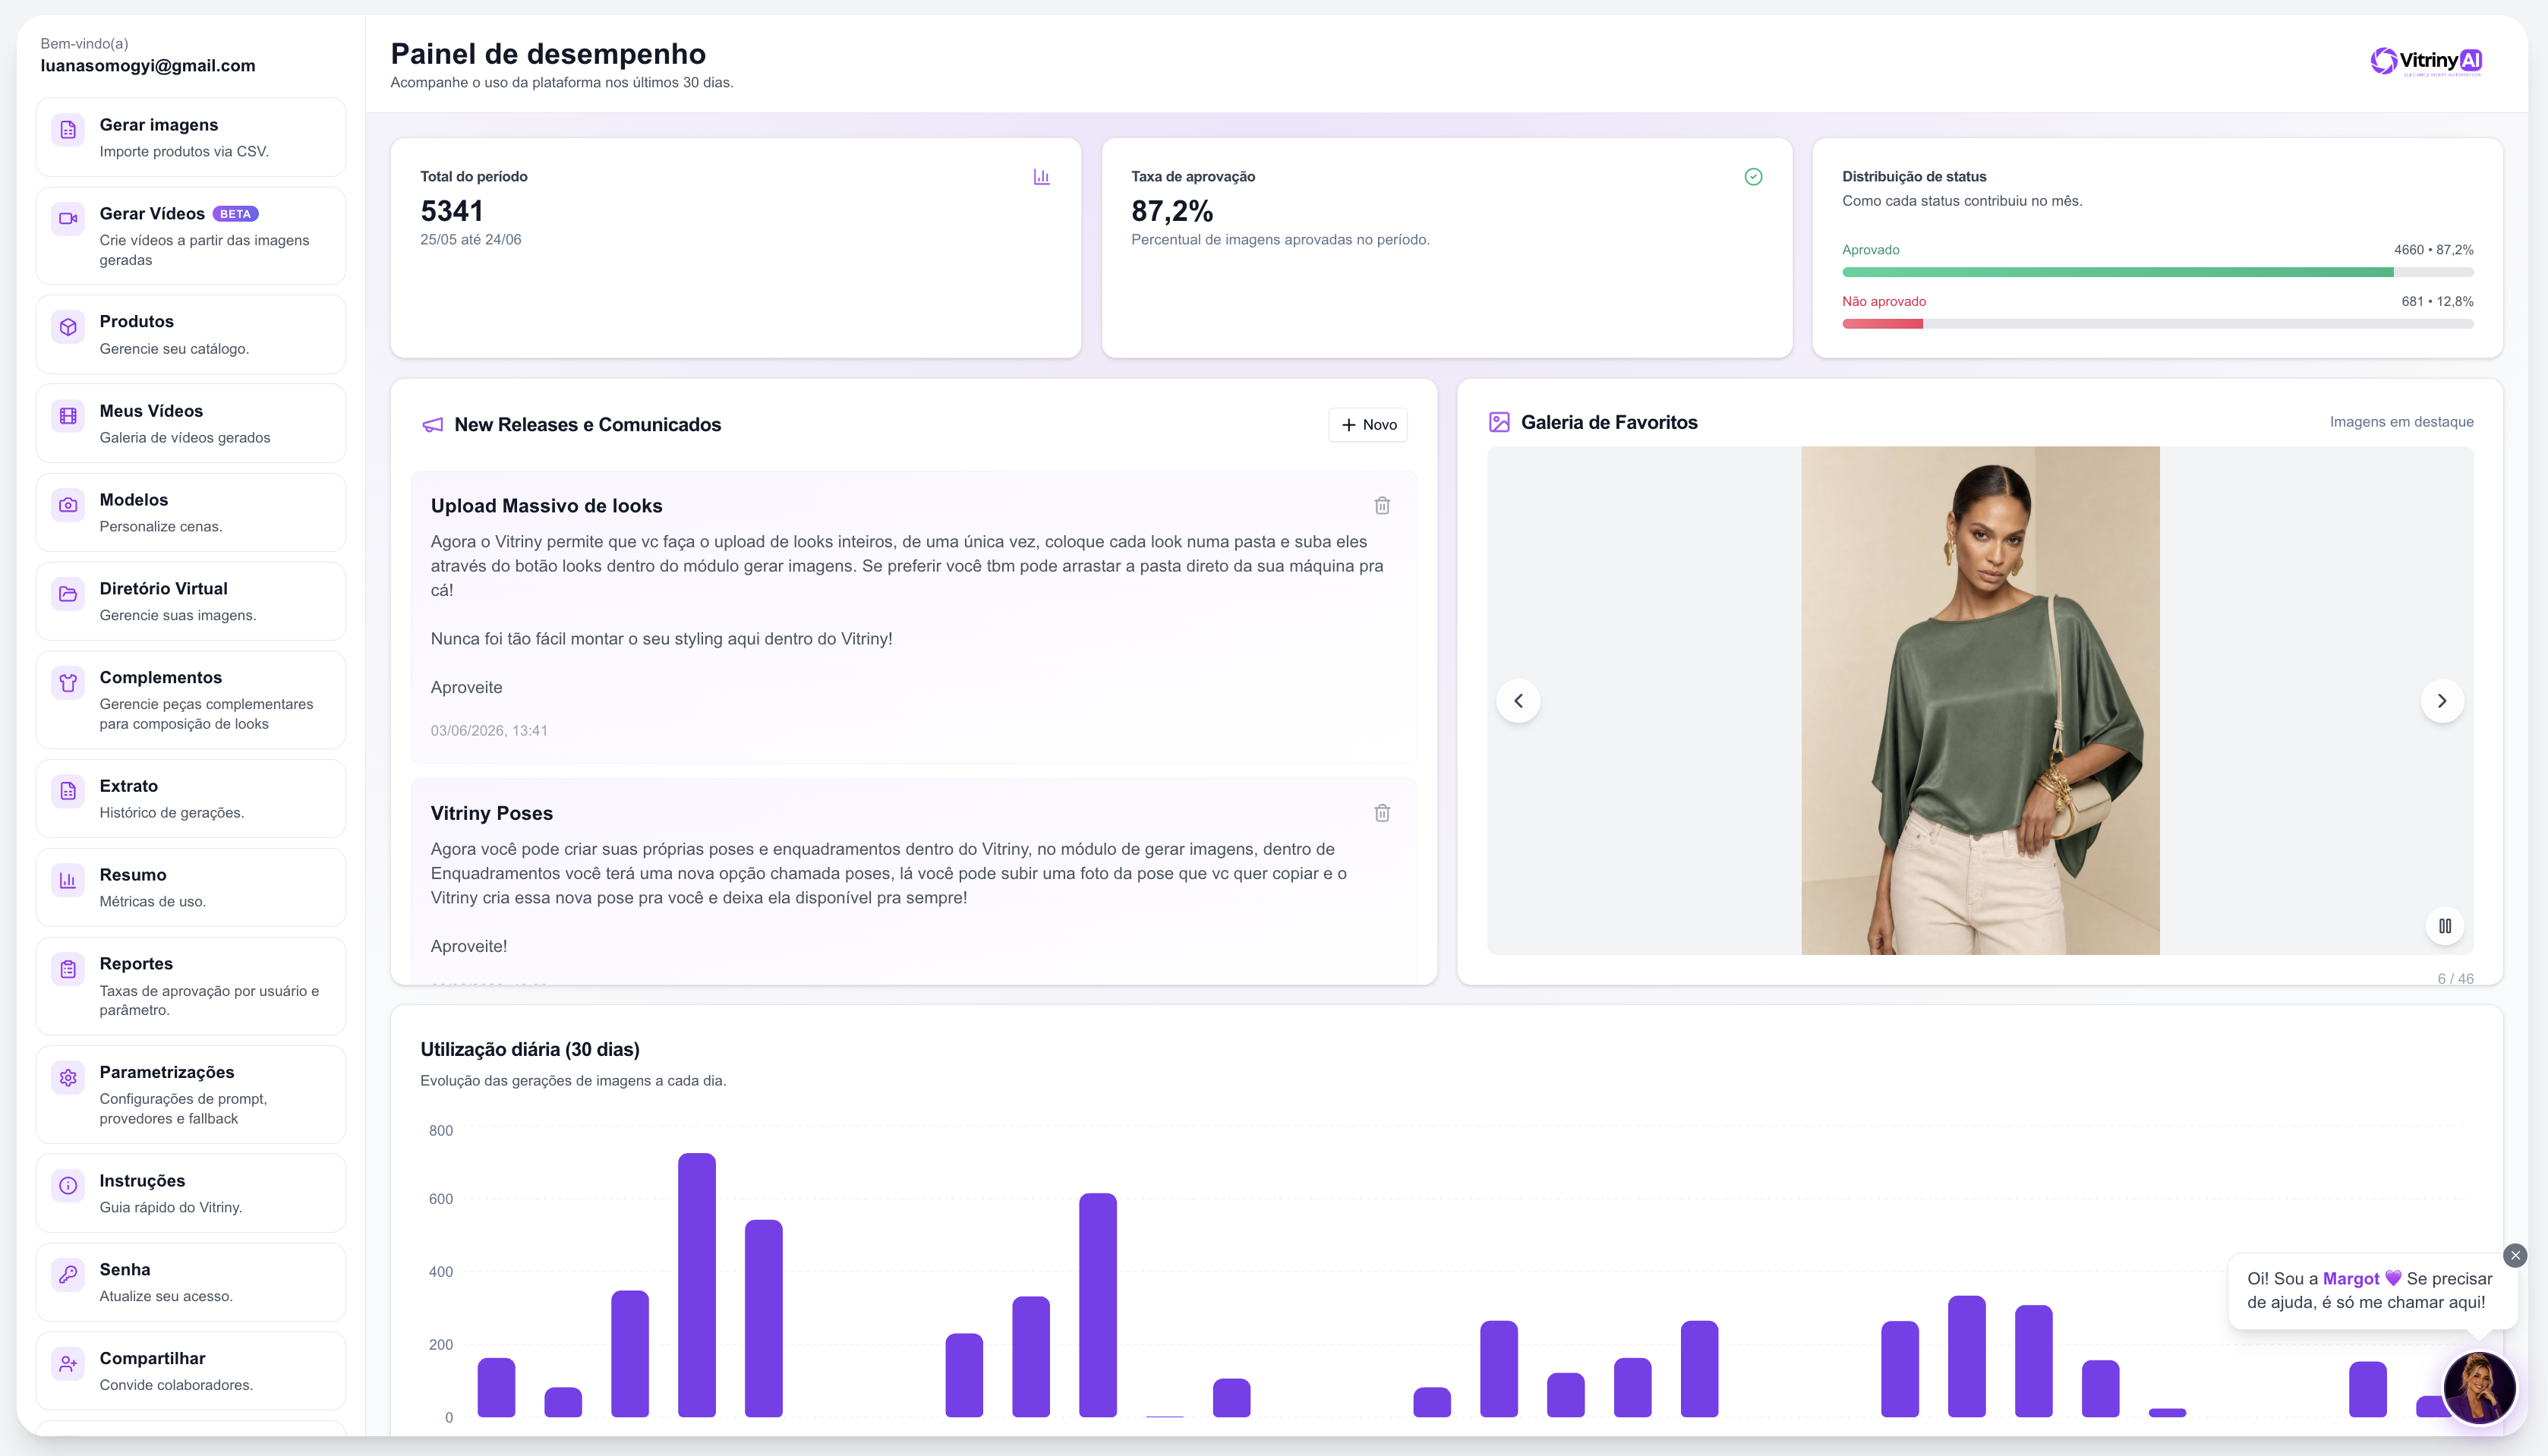Click the Senha key icon
The height and width of the screenshot is (1456, 2548).
pyautogui.click(x=68, y=1274)
